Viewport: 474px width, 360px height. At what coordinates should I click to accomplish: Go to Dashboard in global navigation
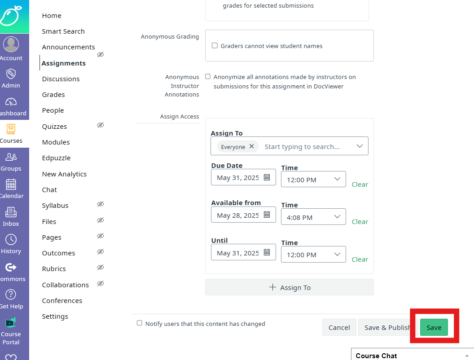tap(11, 102)
